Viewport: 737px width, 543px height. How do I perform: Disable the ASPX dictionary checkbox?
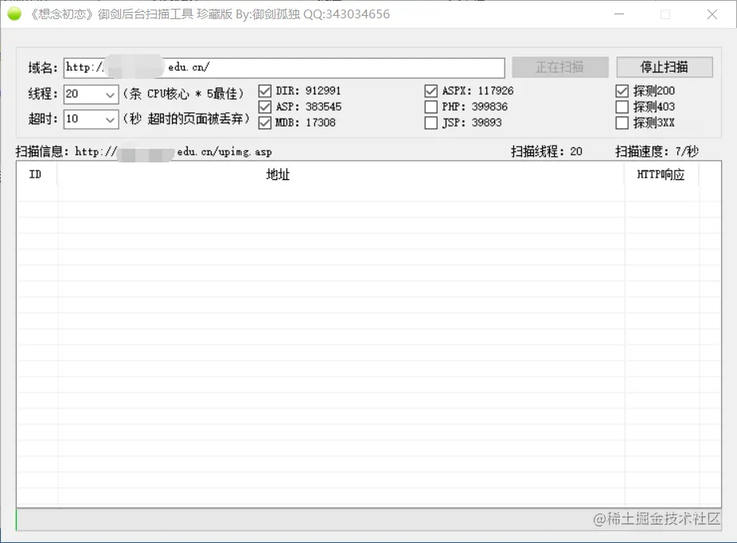click(x=431, y=90)
